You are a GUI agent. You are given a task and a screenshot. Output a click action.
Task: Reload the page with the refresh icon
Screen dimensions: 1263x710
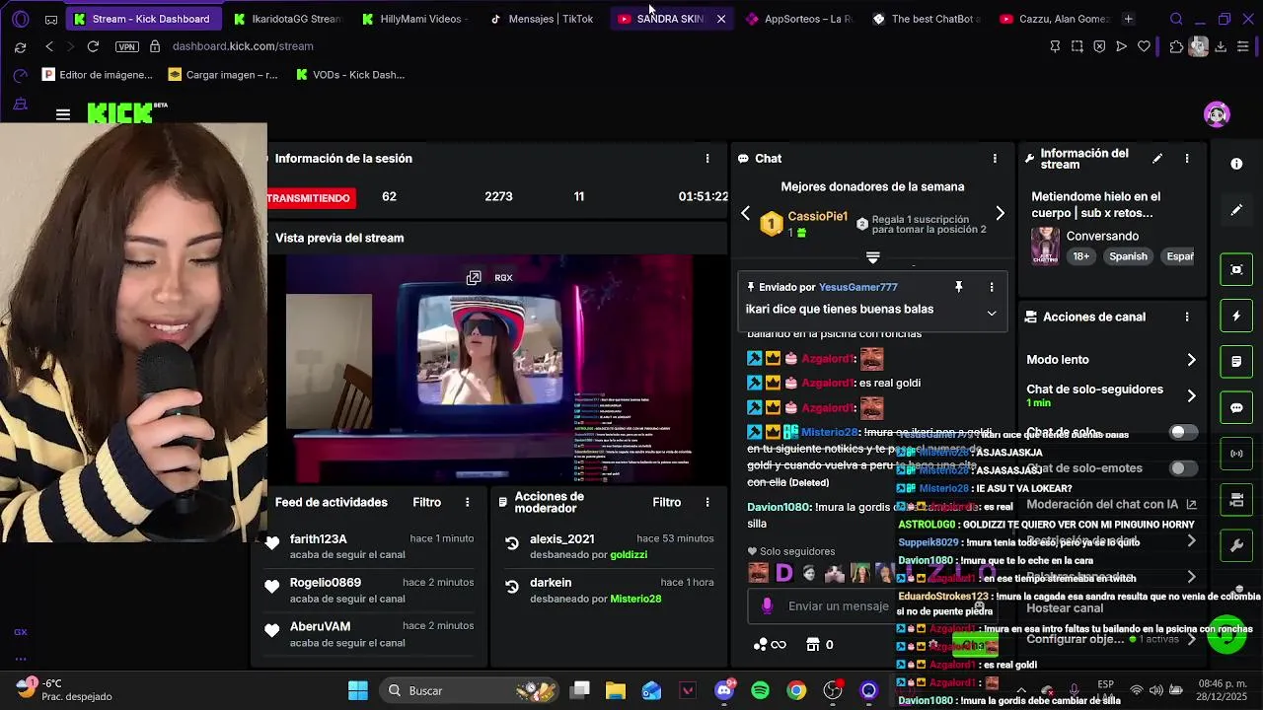tap(93, 46)
